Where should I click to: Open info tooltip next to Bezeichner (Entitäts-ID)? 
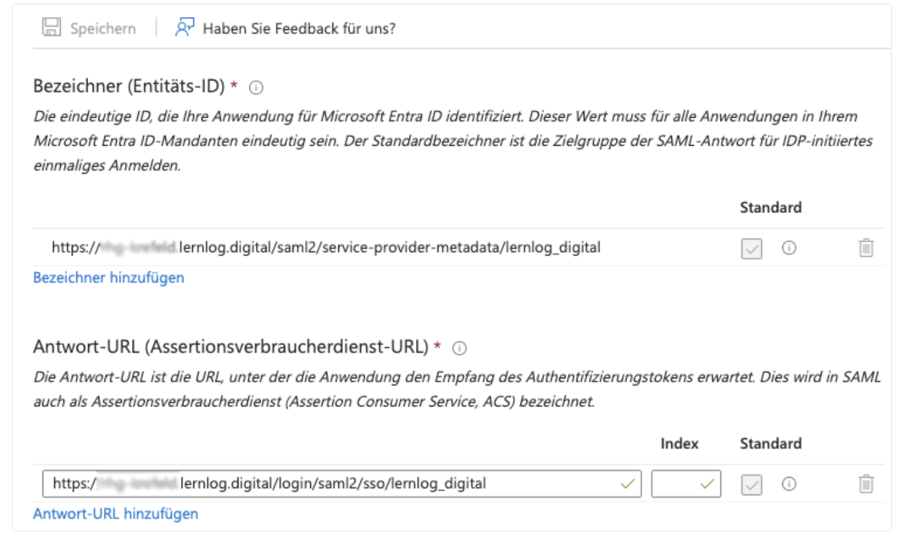[x=257, y=87]
